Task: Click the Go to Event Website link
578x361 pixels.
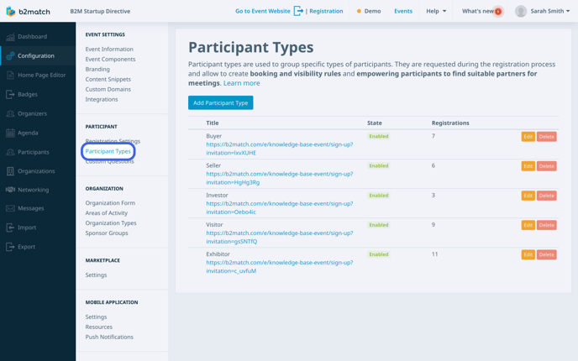Action: pyautogui.click(x=263, y=12)
